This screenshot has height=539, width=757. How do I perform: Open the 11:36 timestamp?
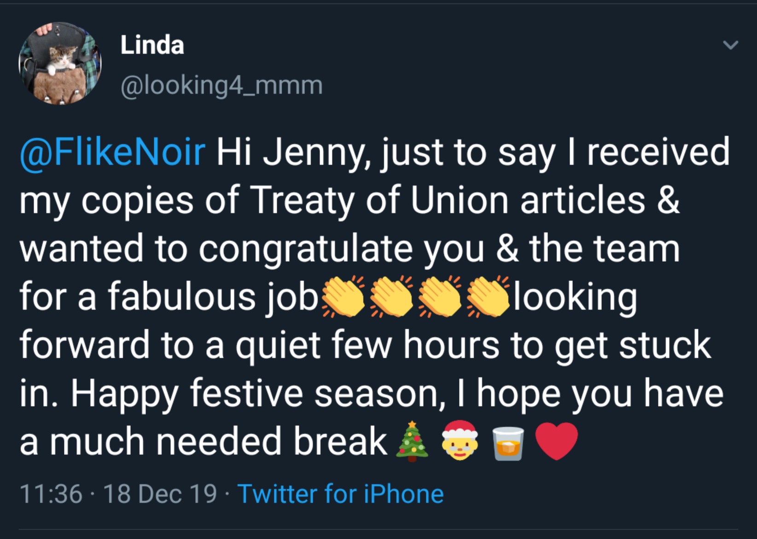coord(51,494)
